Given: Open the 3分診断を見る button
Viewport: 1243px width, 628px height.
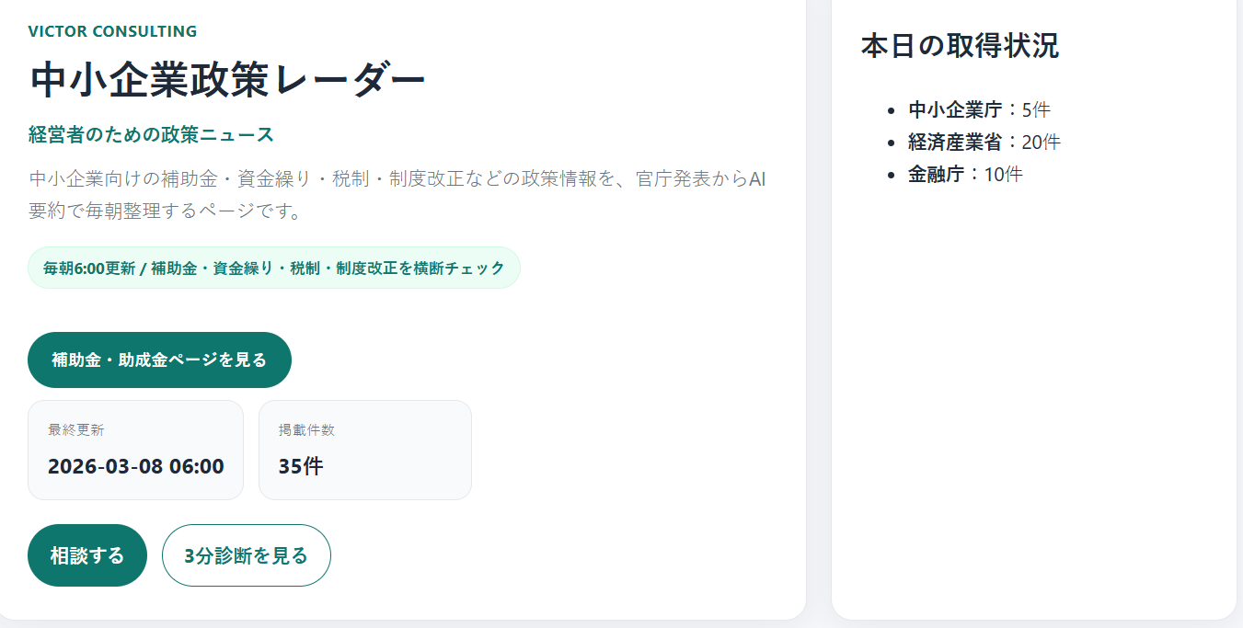Looking at the screenshot, I should click(246, 555).
